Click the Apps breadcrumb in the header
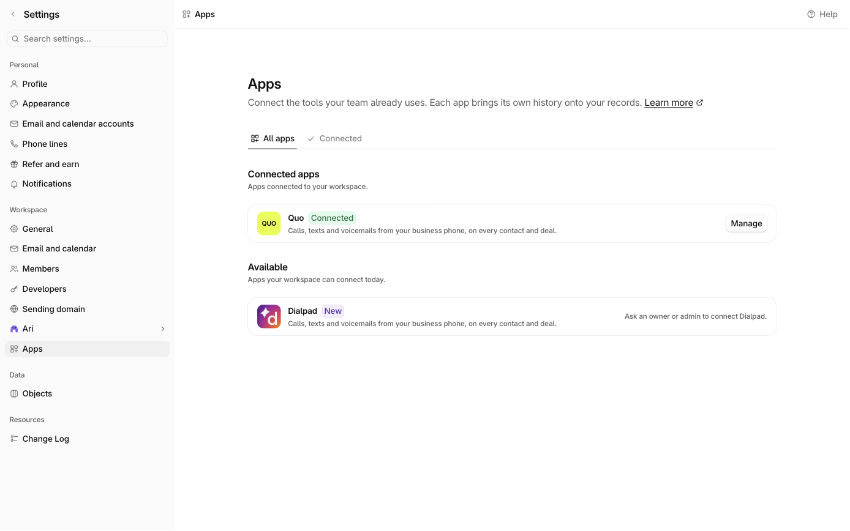 pyautogui.click(x=199, y=14)
